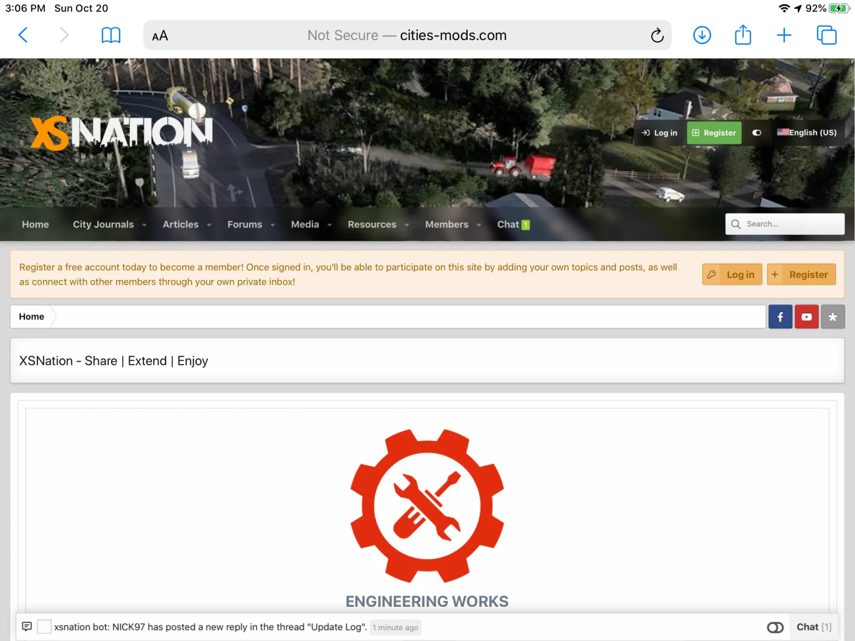The height and width of the screenshot is (641, 855).
Task: Open the Articles nav item
Action: click(181, 224)
